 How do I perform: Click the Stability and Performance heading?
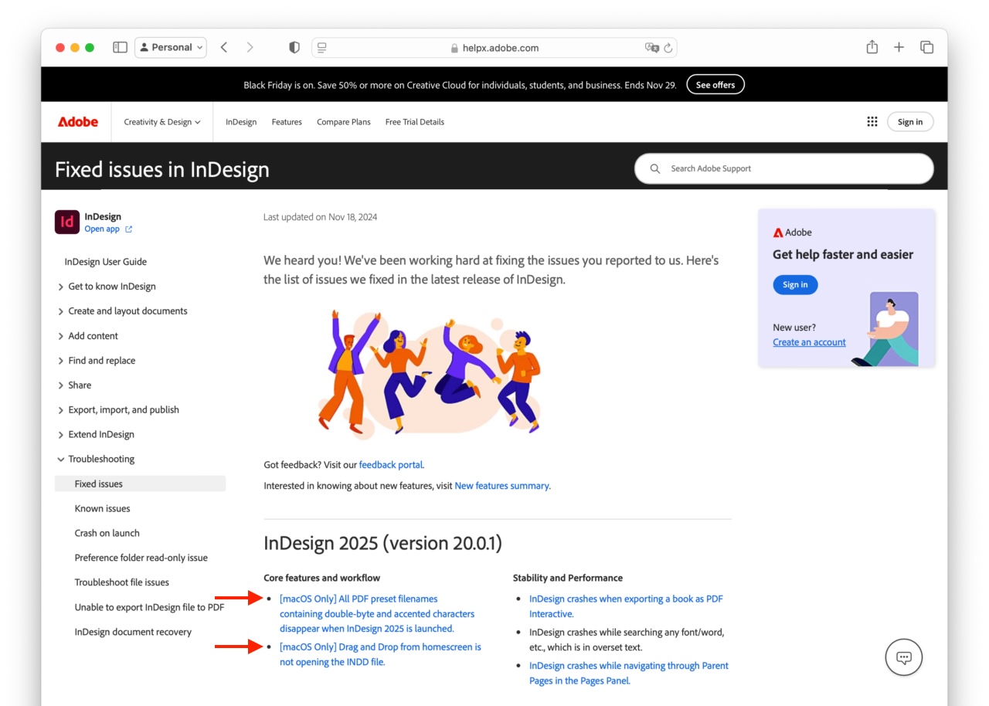(x=568, y=578)
